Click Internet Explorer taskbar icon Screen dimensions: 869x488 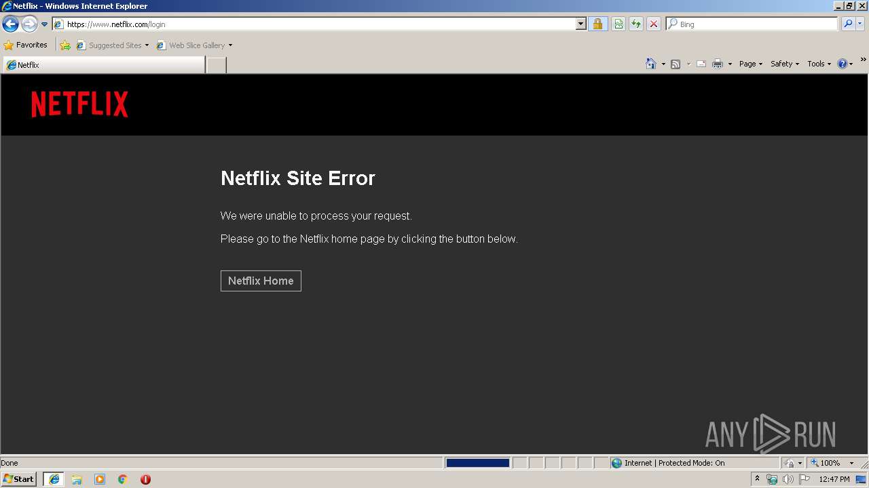pos(54,479)
